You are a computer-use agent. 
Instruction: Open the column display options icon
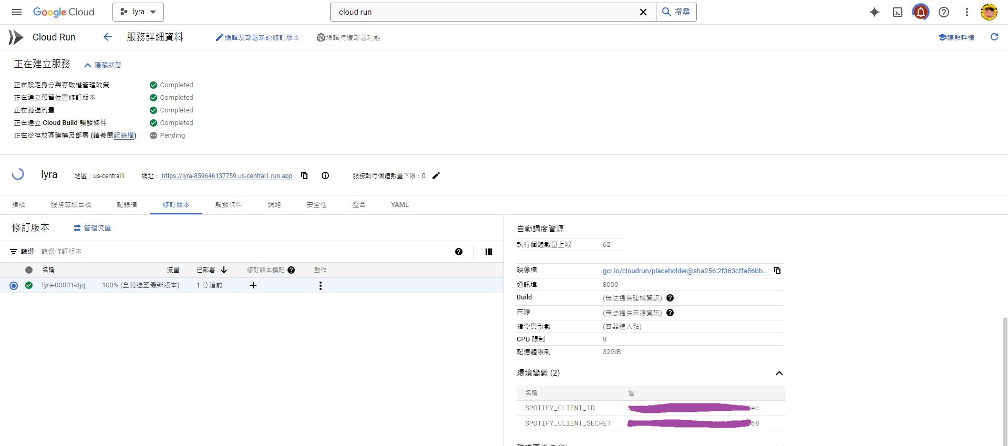coord(489,252)
